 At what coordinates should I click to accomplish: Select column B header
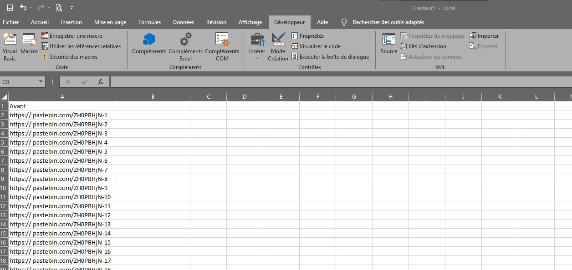(153, 96)
